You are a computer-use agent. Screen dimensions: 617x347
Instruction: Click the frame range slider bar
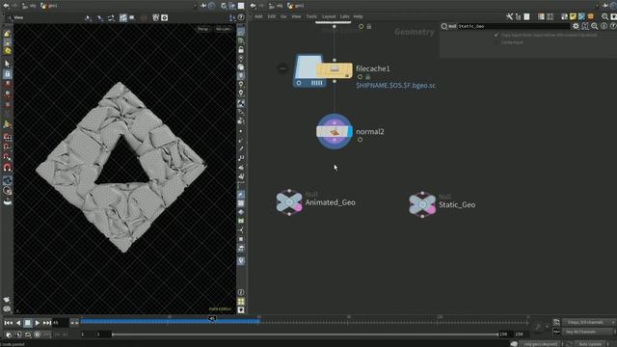click(306, 334)
